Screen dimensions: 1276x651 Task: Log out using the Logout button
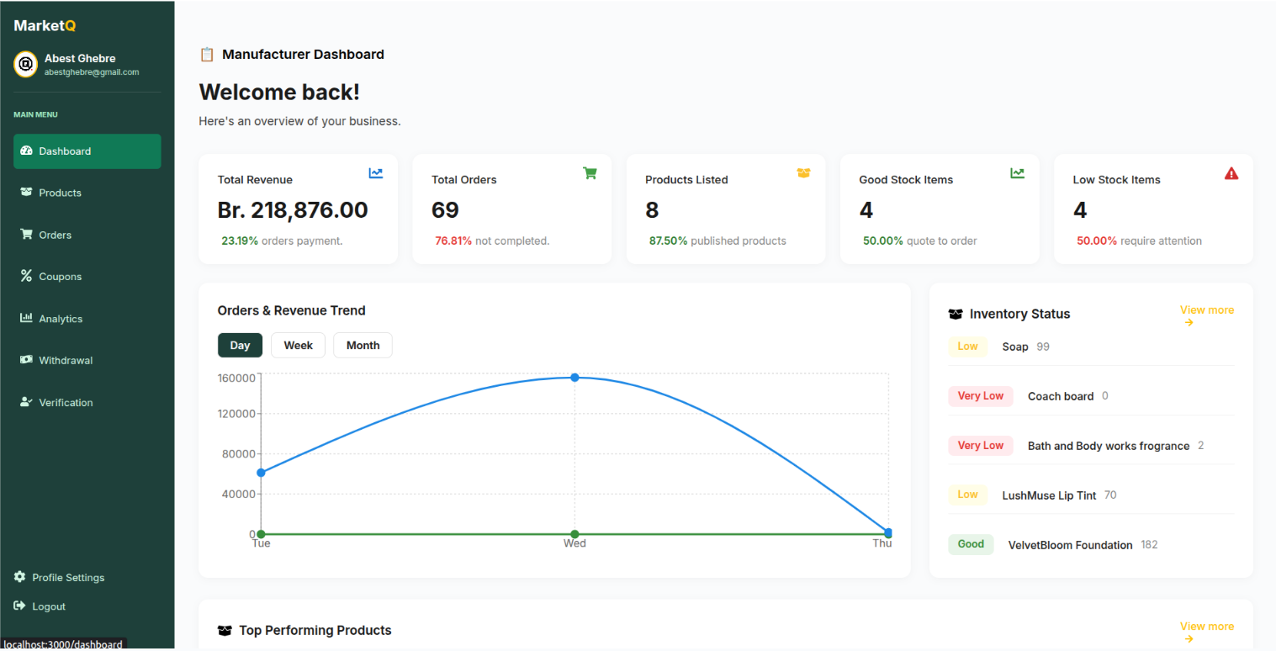[48, 606]
